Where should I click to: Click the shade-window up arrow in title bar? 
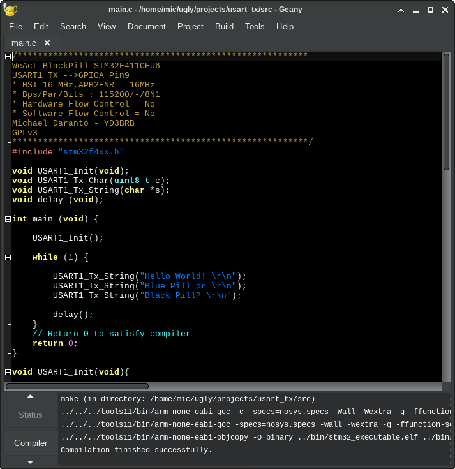click(x=401, y=10)
